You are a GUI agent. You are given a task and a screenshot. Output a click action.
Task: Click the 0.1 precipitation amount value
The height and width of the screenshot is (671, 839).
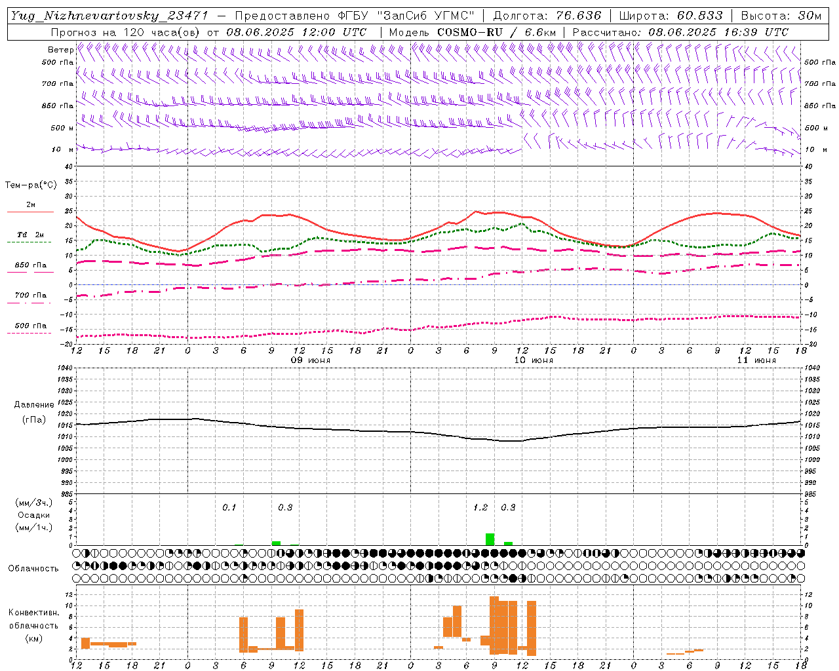(229, 507)
